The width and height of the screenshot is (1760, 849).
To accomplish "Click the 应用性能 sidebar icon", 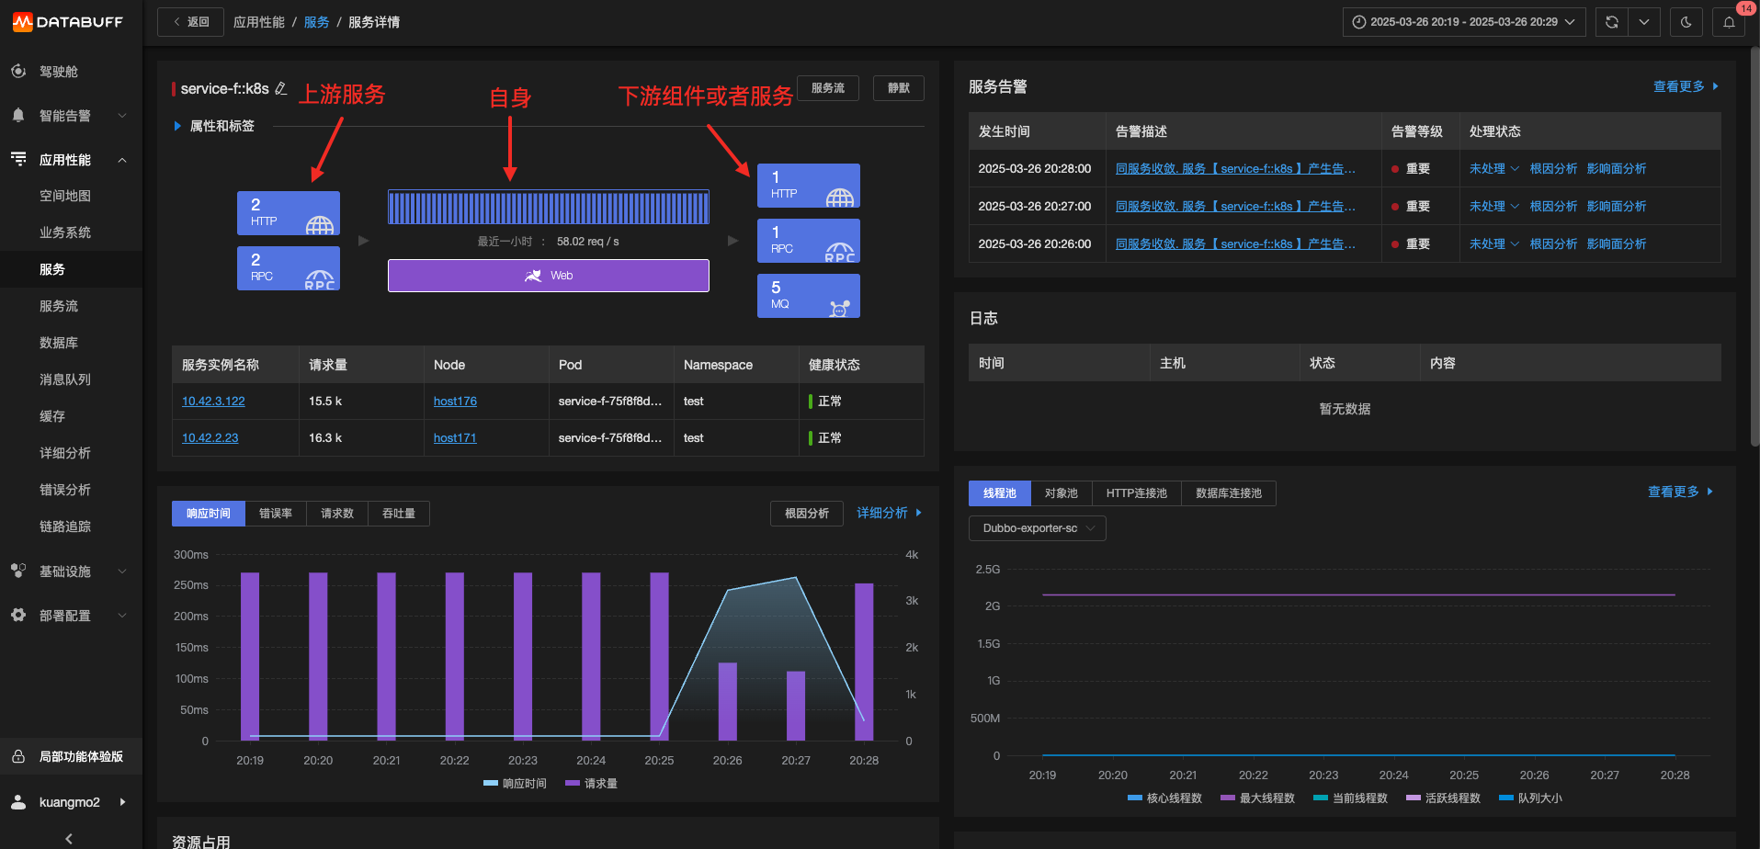I will coord(18,159).
